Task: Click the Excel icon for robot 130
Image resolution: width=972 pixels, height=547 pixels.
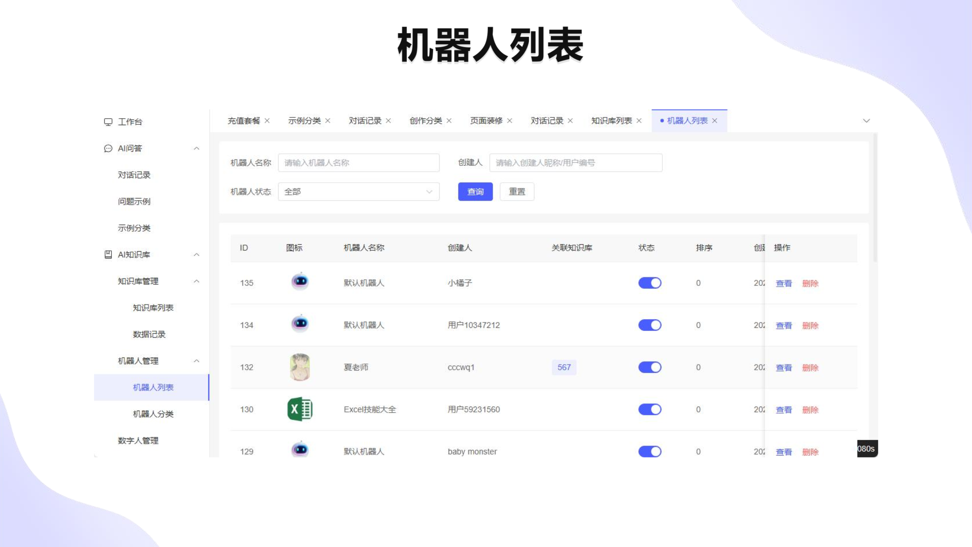Action: 300,409
